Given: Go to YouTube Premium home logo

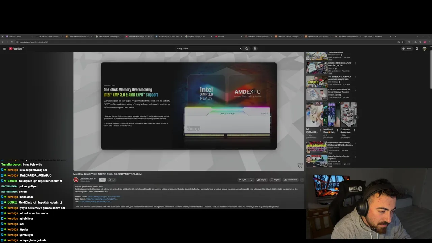Looking at the screenshot, I should point(16,49).
